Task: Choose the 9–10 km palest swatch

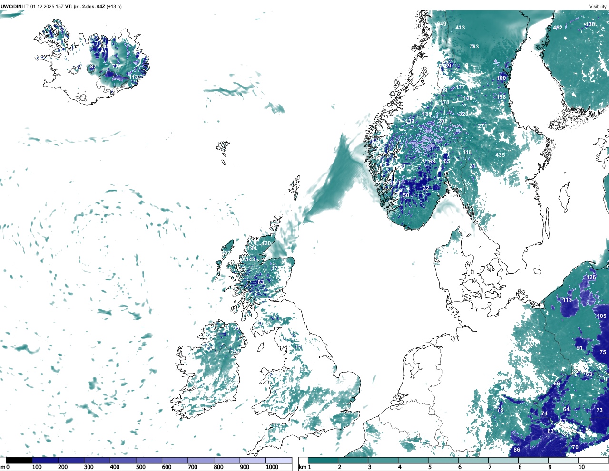Action: click(x=563, y=460)
